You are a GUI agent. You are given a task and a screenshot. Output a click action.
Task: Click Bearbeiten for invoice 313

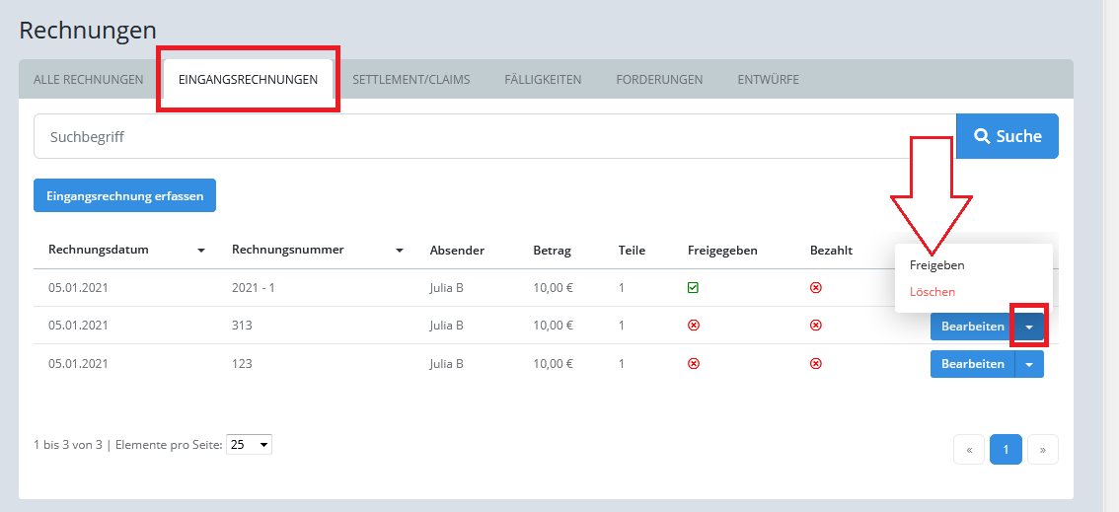tap(972, 327)
